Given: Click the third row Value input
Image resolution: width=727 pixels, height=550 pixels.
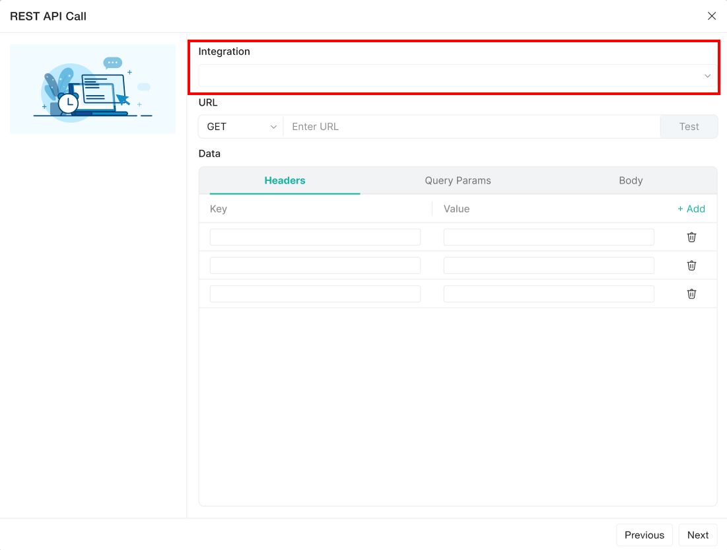Looking at the screenshot, I should tap(549, 294).
